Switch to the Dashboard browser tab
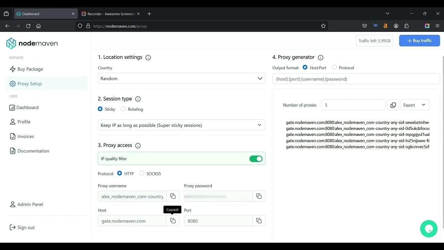444x250 pixels. coord(45,14)
